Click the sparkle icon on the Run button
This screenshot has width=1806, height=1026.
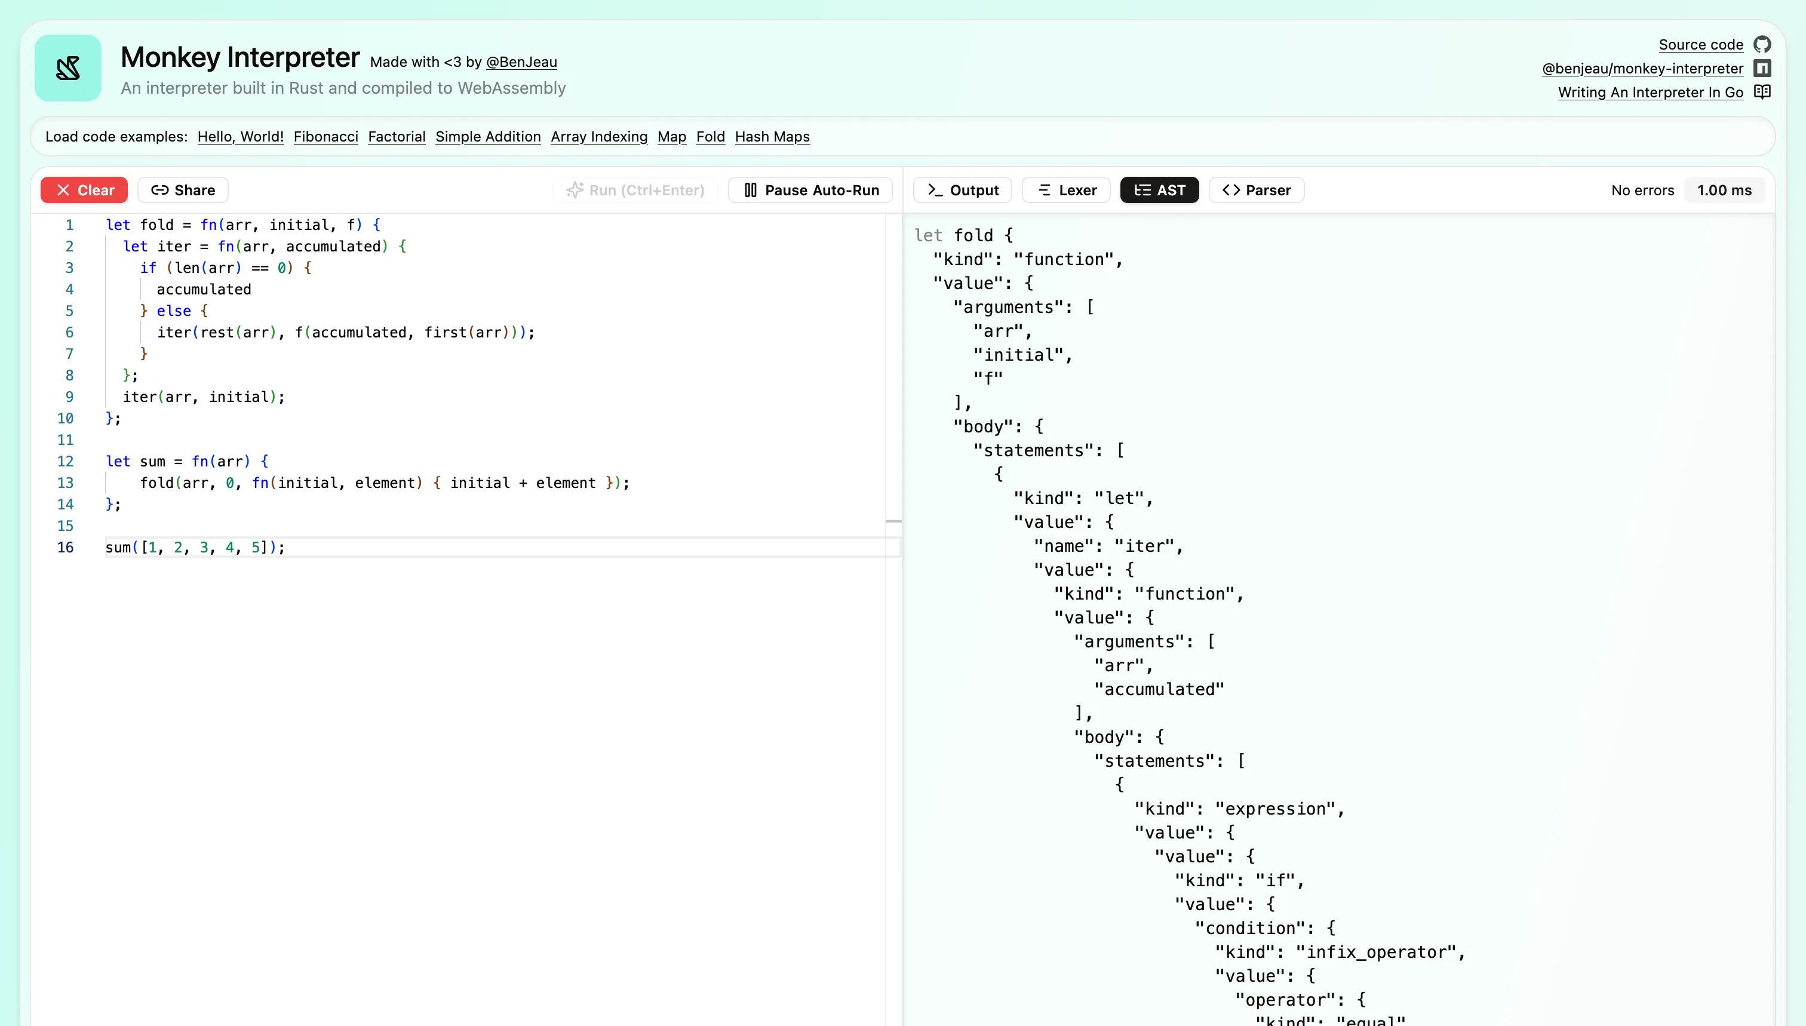[576, 189]
